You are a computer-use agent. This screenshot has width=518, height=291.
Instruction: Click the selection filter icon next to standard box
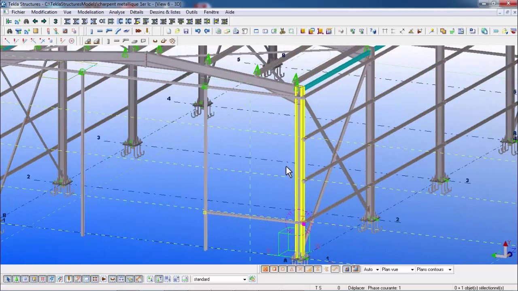click(x=252, y=279)
